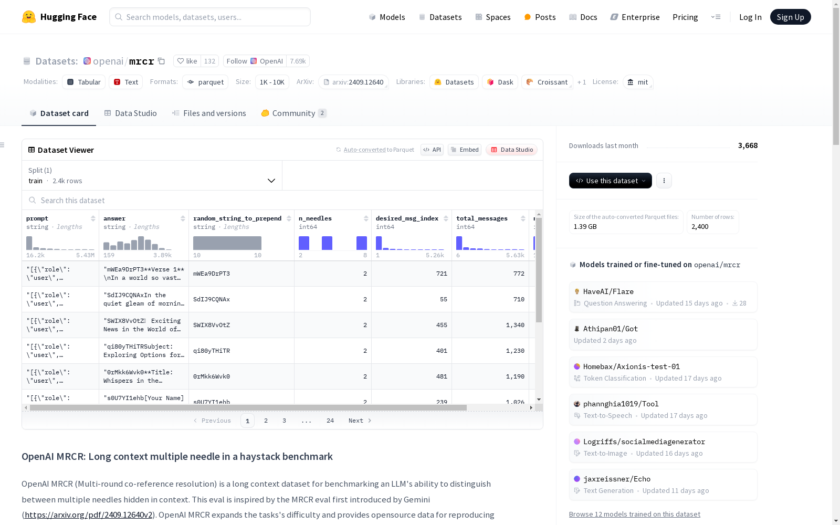Click the Embed button
The height and width of the screenshot is (525, 840).
pyautogui.click(x=465, y=150)
